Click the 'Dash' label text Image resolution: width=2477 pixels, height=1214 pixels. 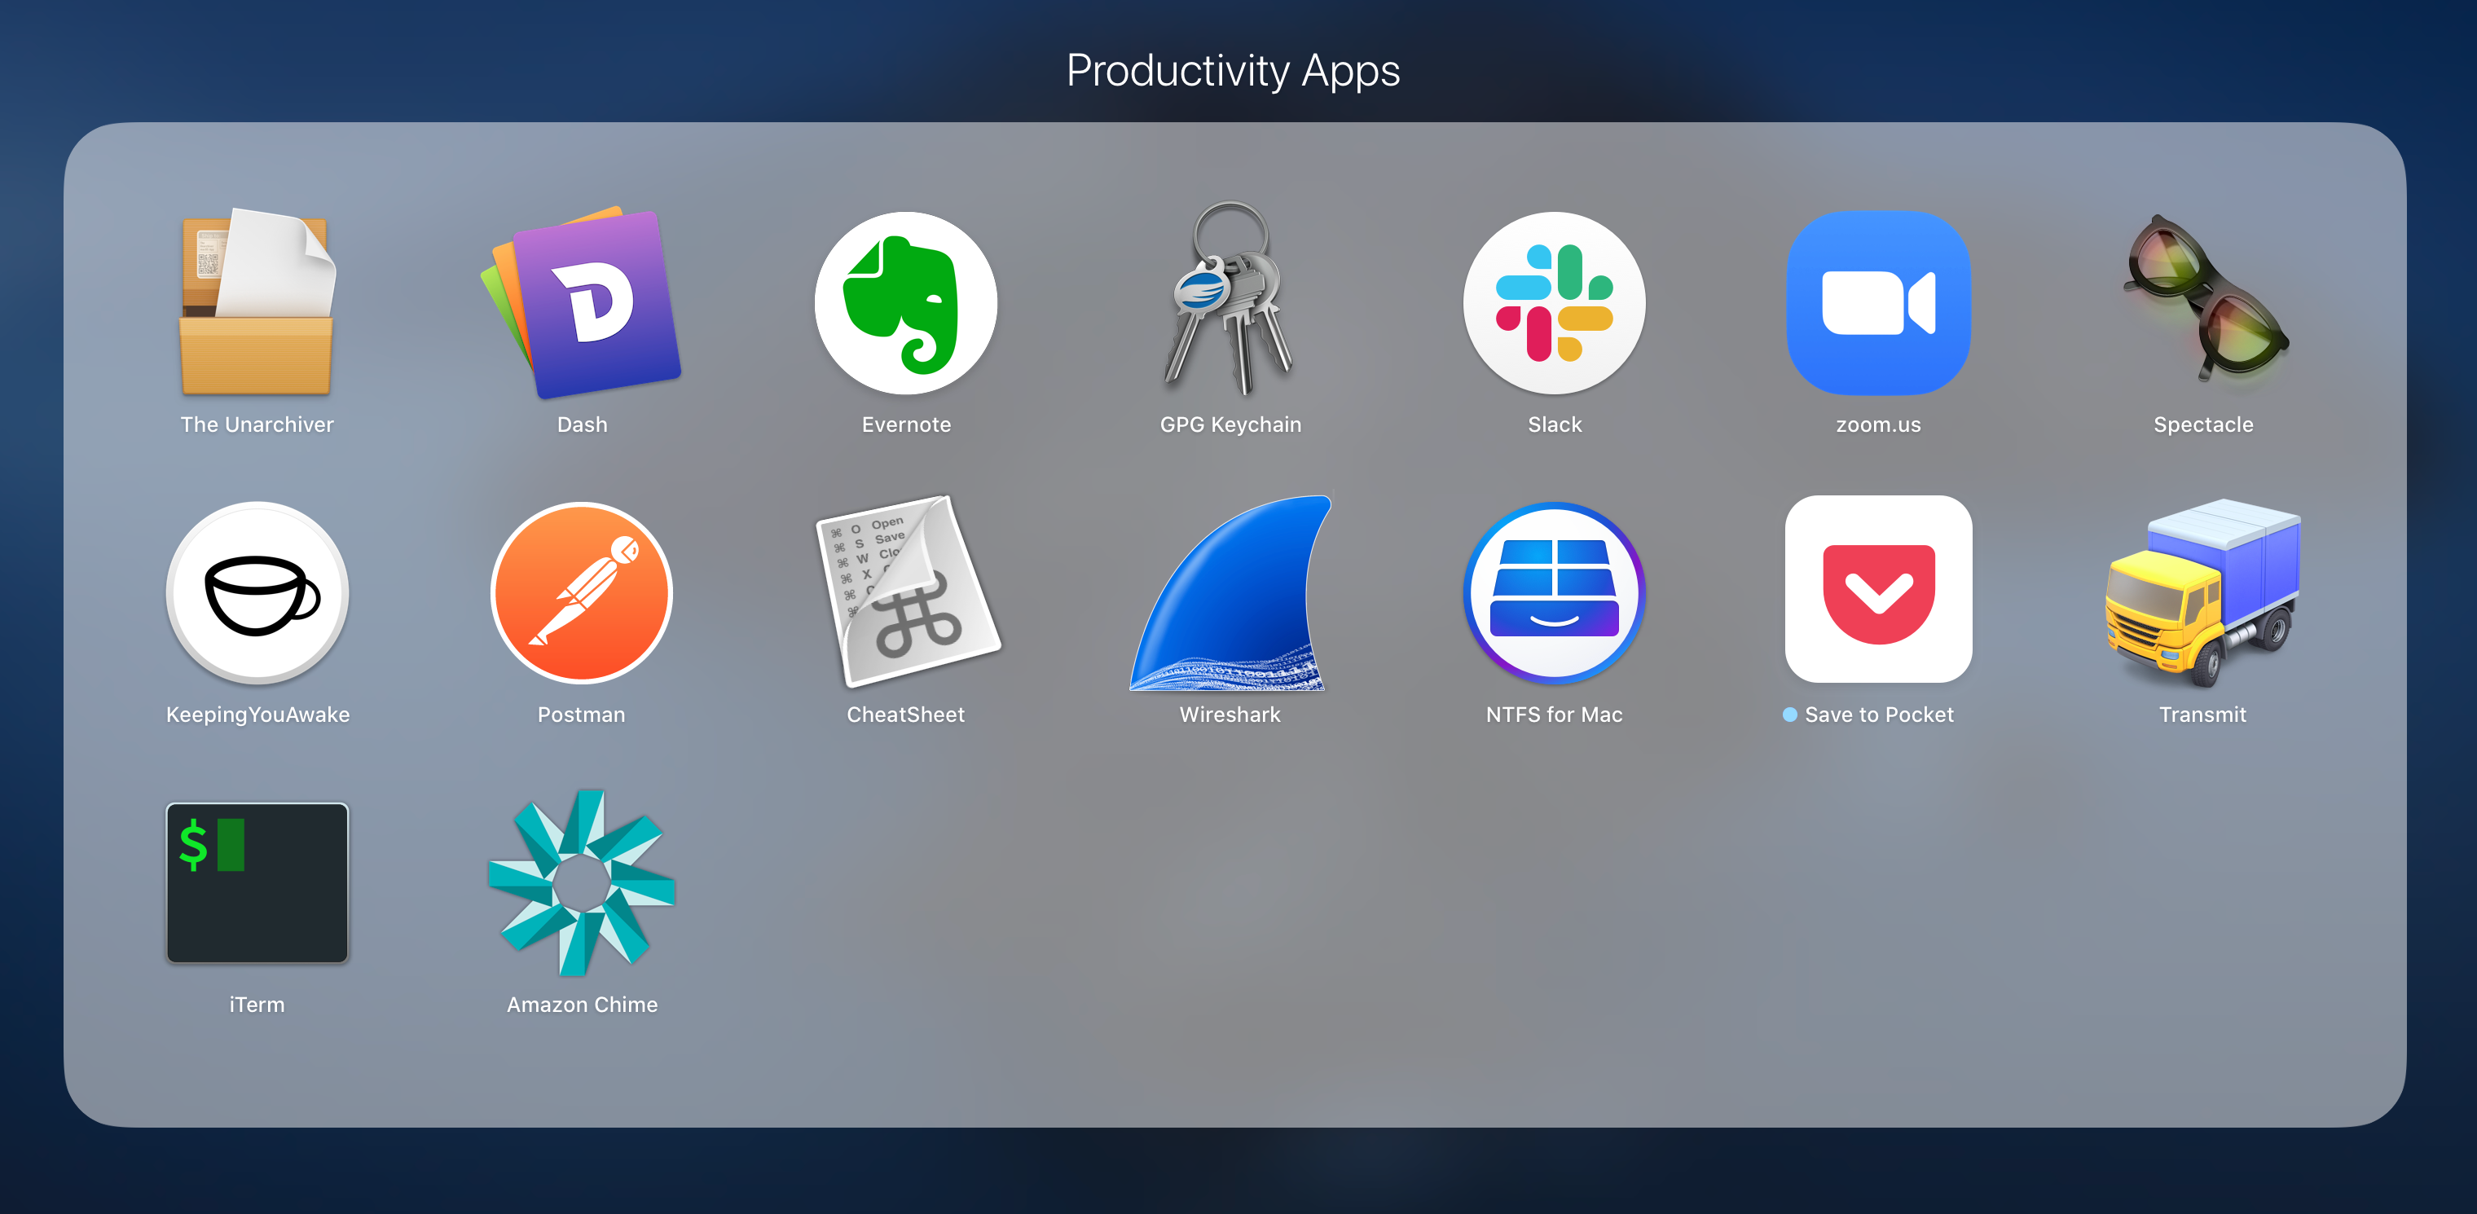tap(582, 424)
